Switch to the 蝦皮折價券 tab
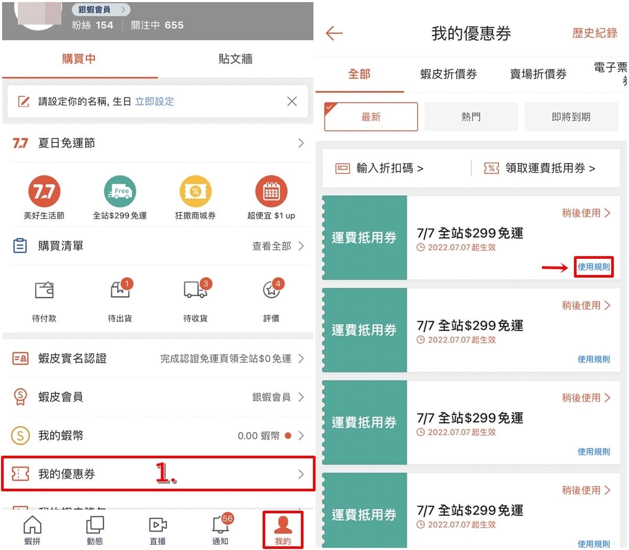This screenshot has height=550, width=629. coord(449,74)
